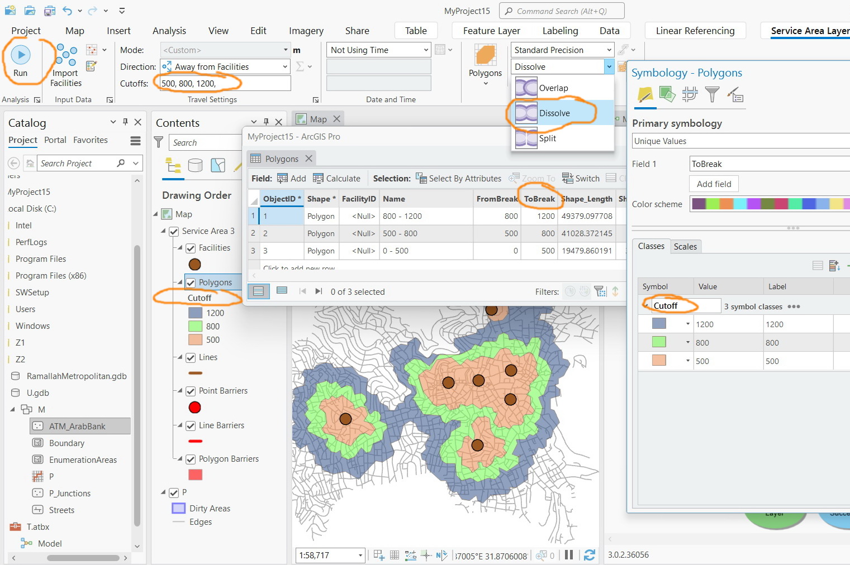Open the Mode dropdown in Travel Settings
The width and height of the screenshot is (850, 565).
[286, 50]
